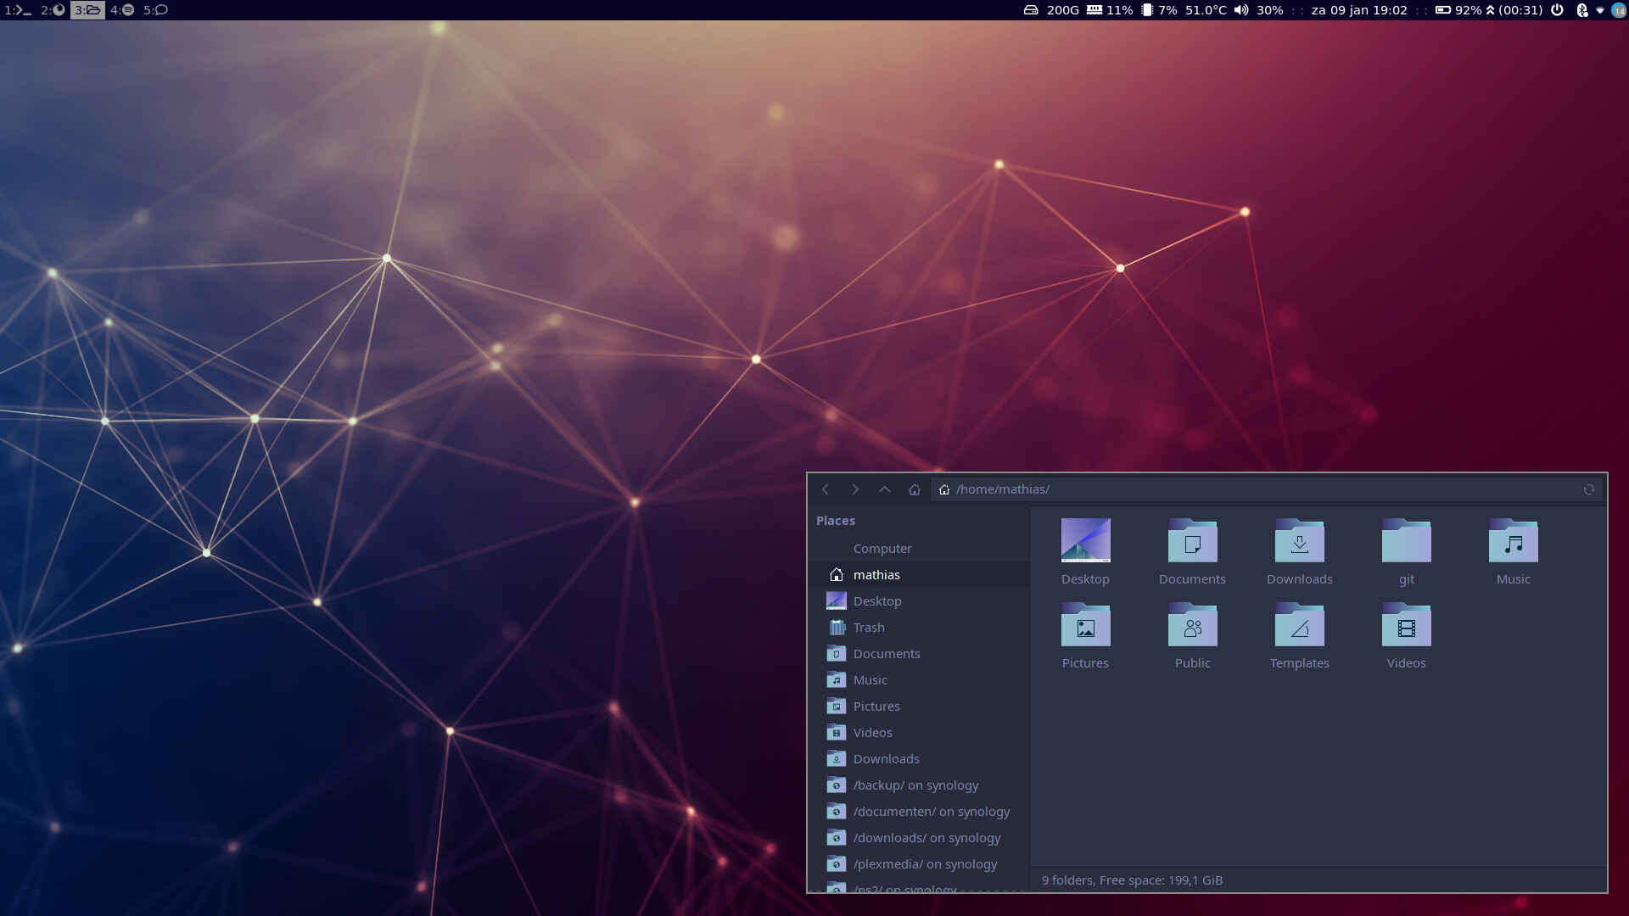Open /backup/ on synology network share
Viewport: 1629px width, 916px height.
tap(915, 785)
